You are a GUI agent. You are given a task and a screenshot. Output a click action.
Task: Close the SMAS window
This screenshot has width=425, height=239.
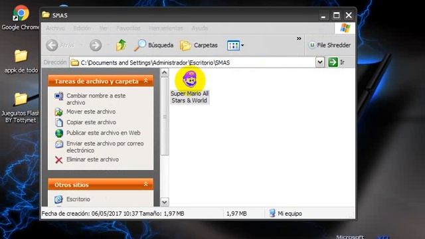tap(349, 15)
